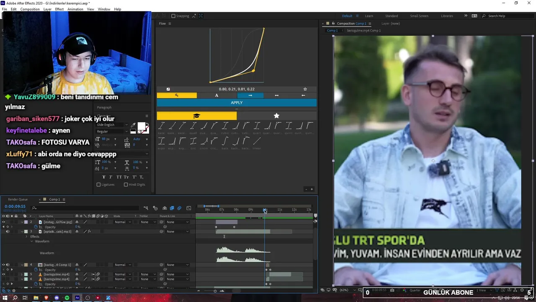Switch to Render Queue tab
This screenshot has width=536, height=302.
[18, 199]
